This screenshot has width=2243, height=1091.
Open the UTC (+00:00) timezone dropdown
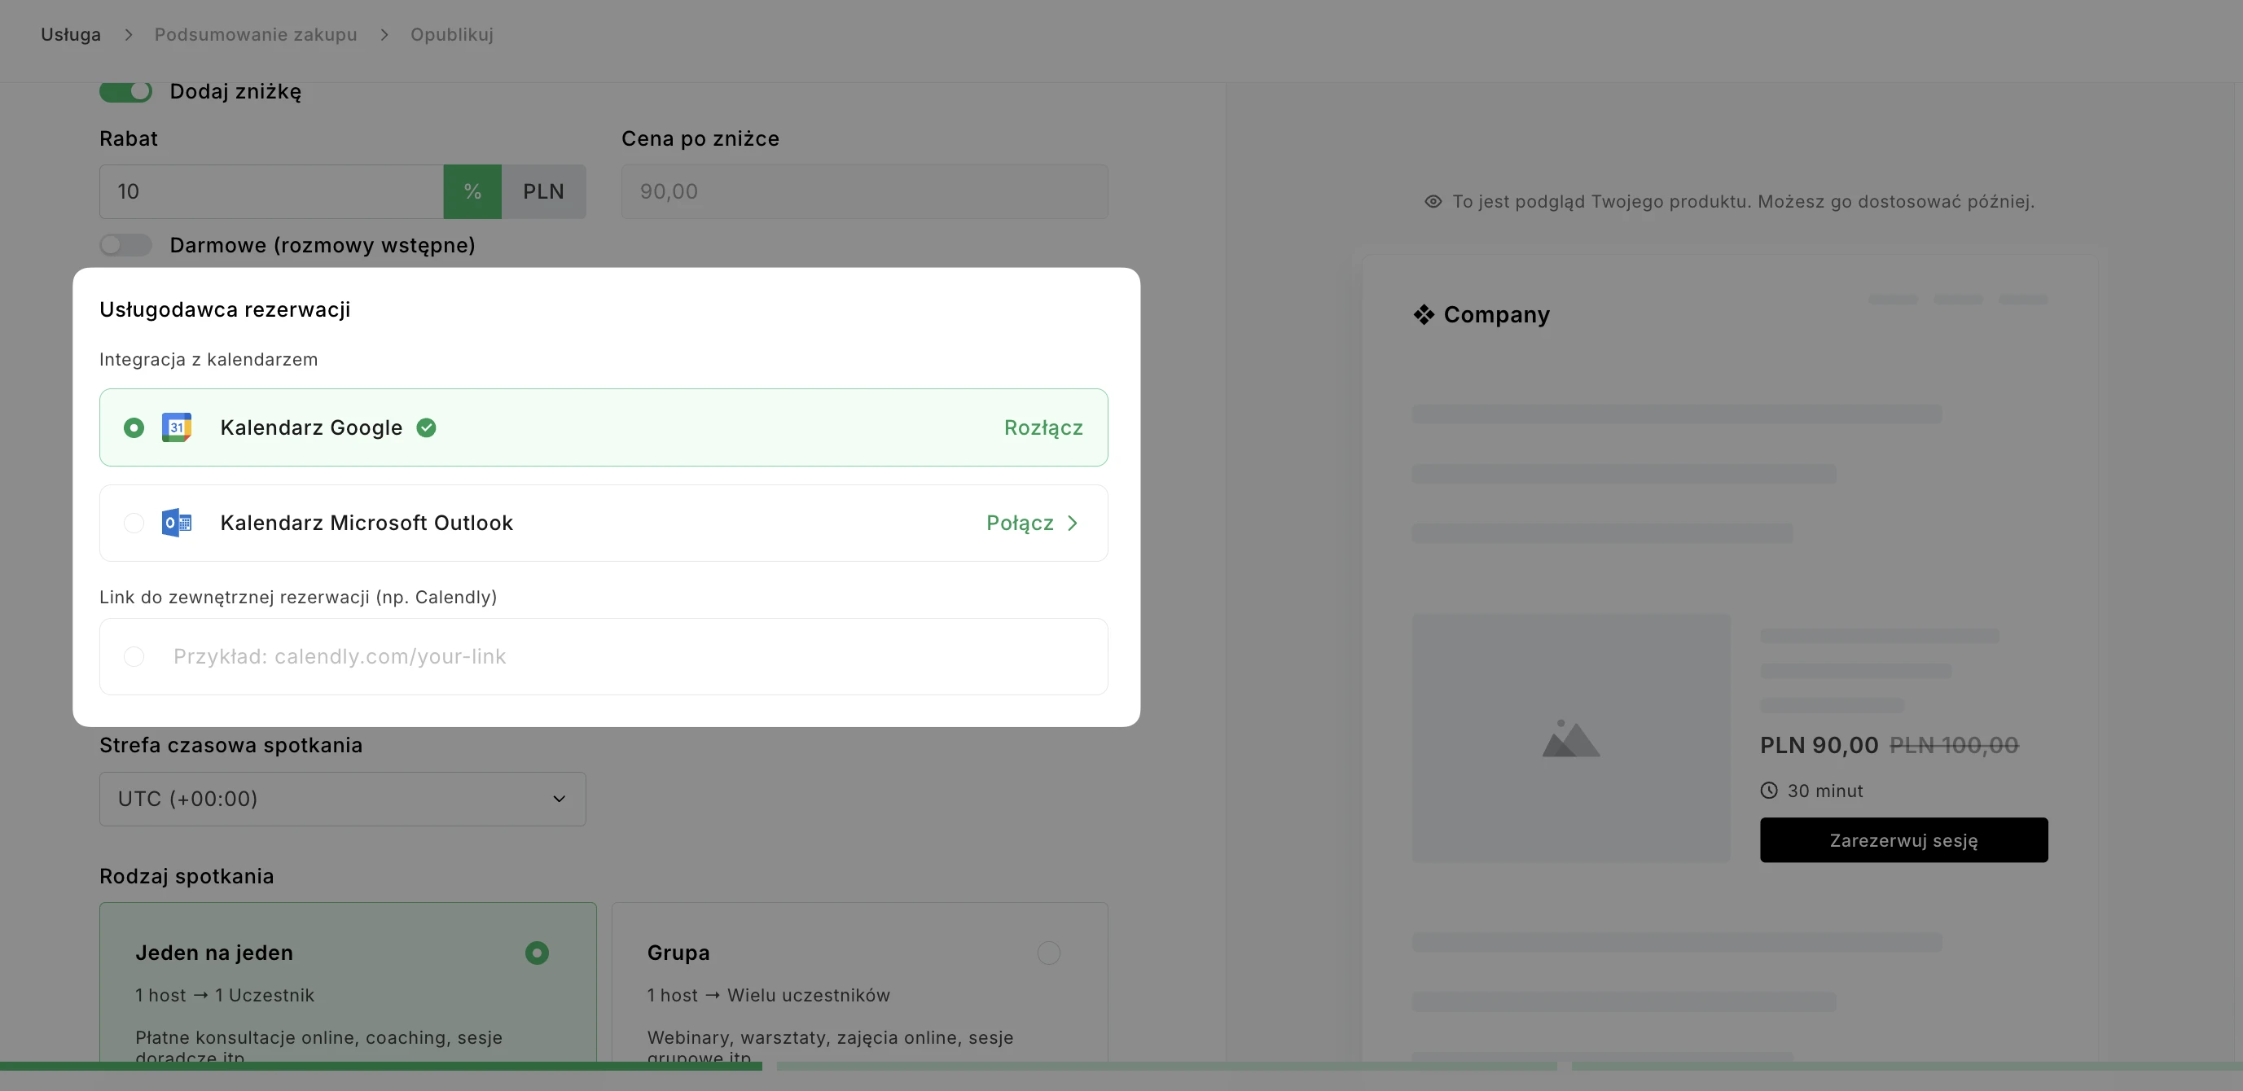point(342,799)
